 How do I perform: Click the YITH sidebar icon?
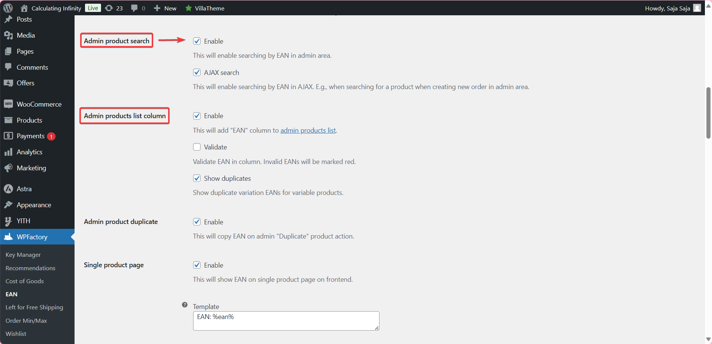[9, 221]
